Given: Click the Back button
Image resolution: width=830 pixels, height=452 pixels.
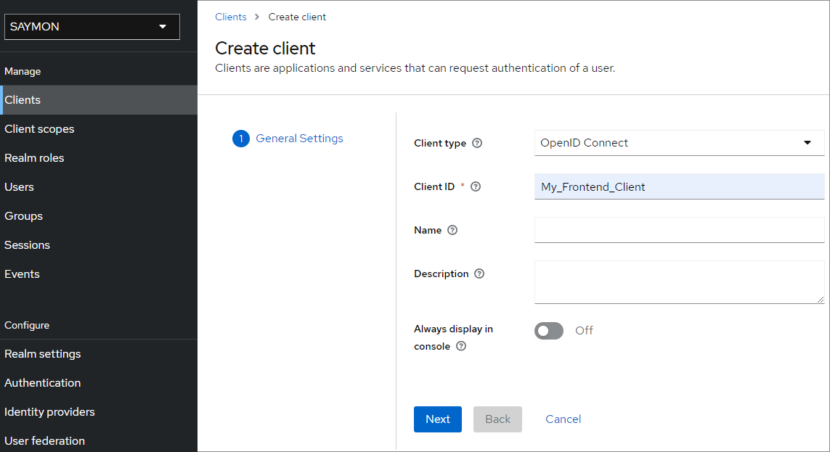Looking at the screenshot, I should (497, 419).
